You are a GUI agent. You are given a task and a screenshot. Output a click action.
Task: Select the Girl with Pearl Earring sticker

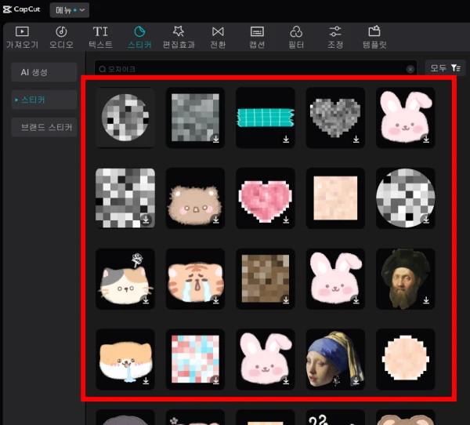[x=335, y=359]
